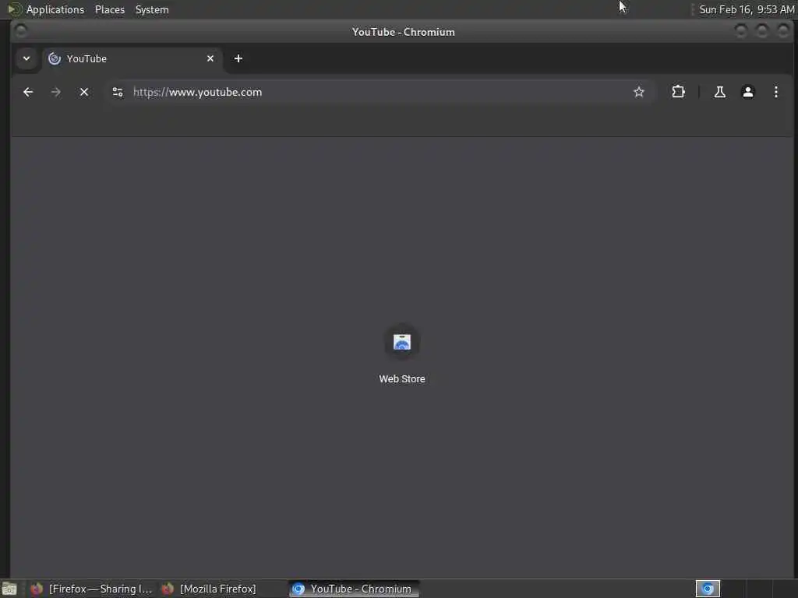Click the Web Store label
The height and width of the screenshot is (598, 798).
pos(402,379)
